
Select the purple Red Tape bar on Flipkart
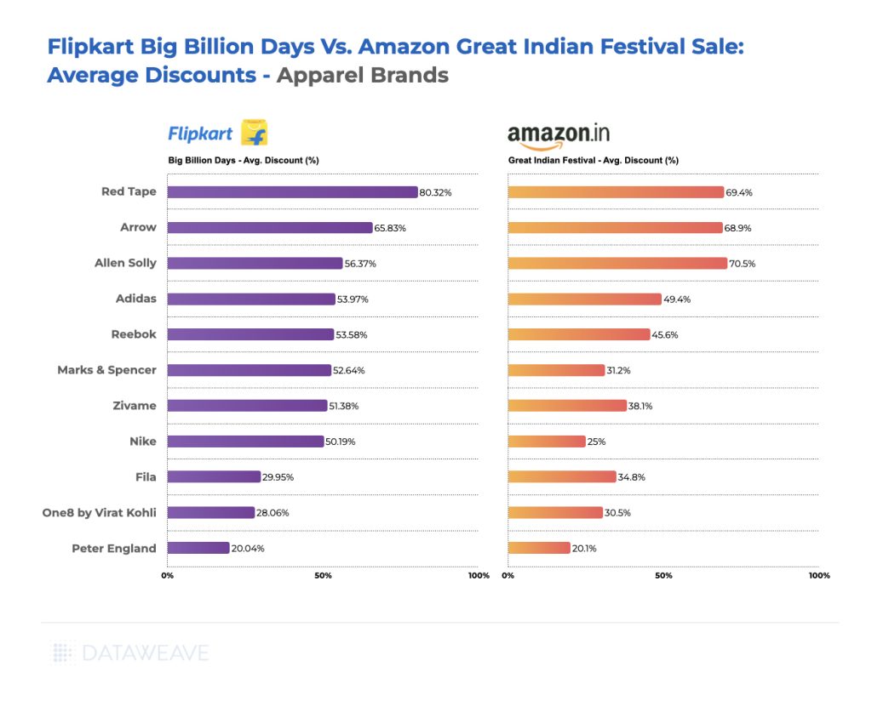(x=292, y=192)
